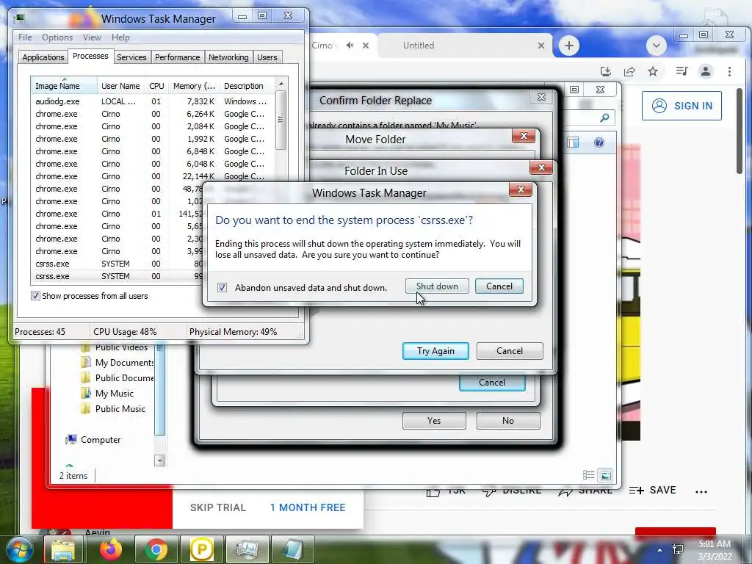Switch to the Users tab
Screen dimensions: 752x564
(267, 57)
